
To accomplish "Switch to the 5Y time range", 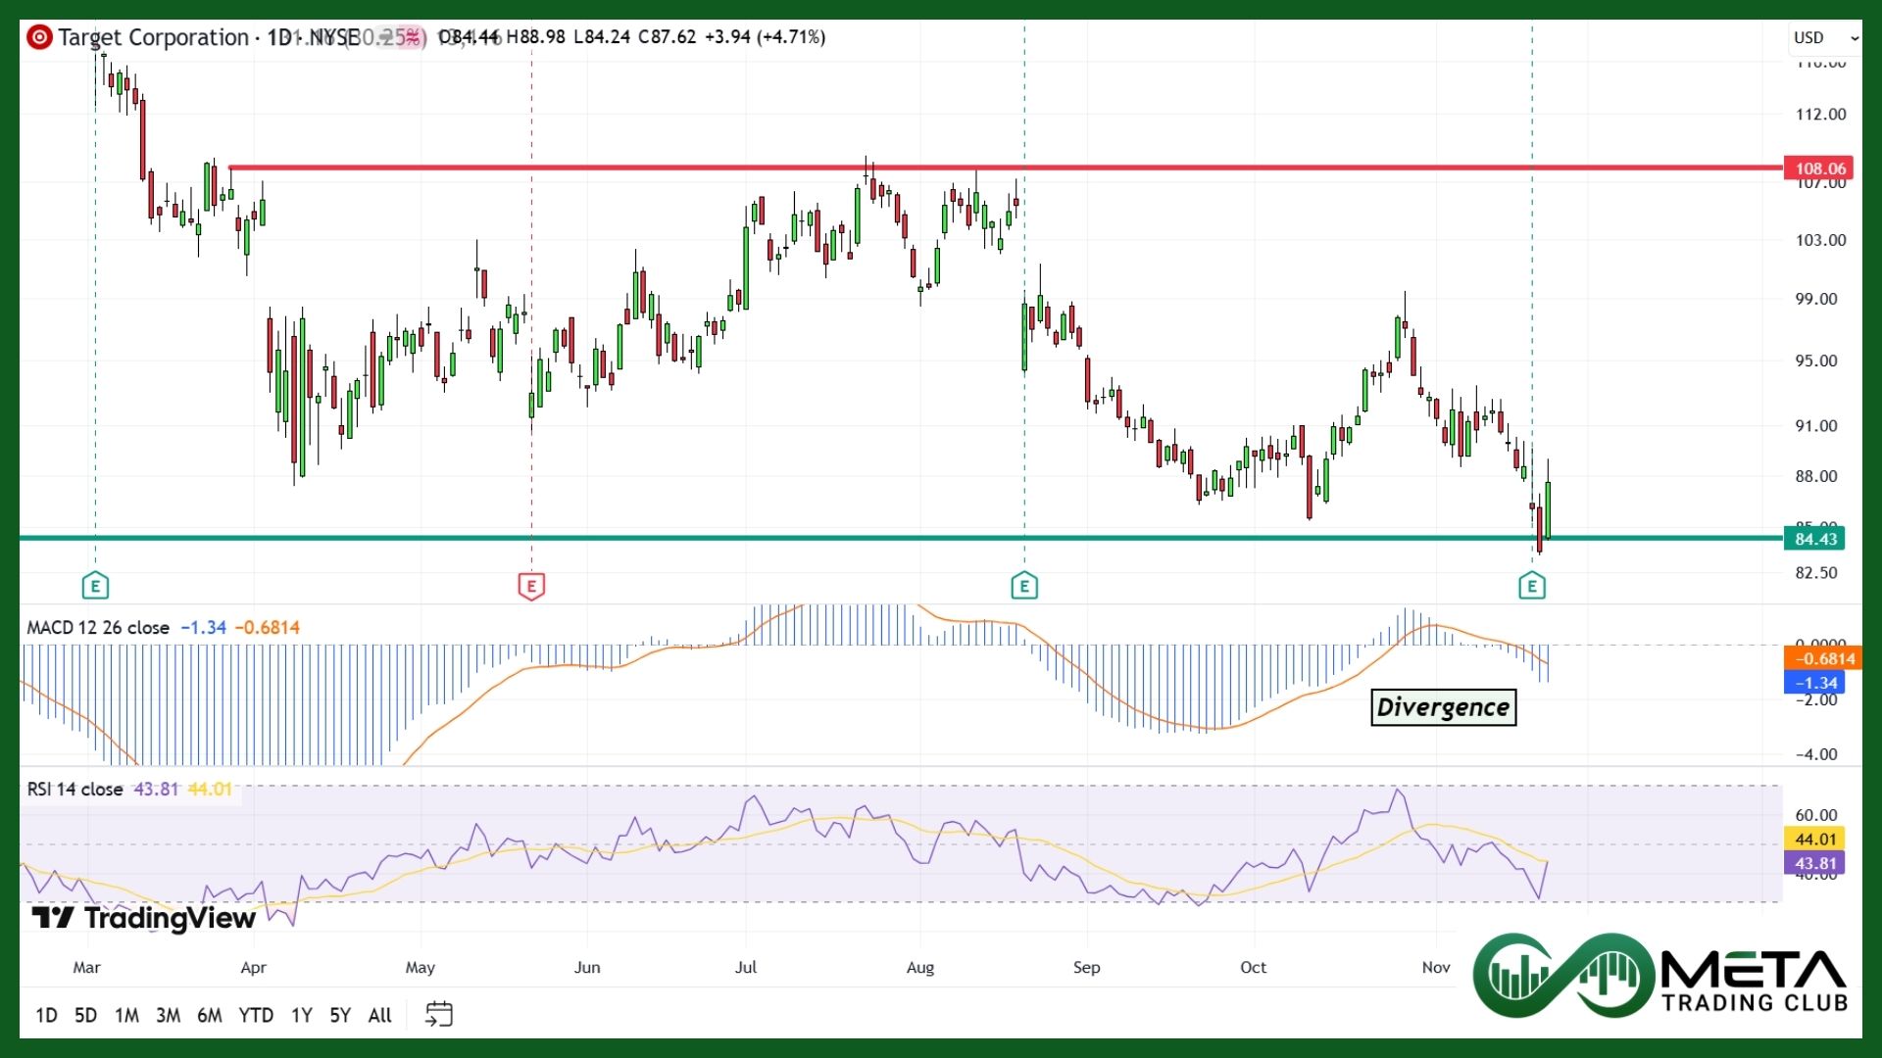I will [339, 1016].
